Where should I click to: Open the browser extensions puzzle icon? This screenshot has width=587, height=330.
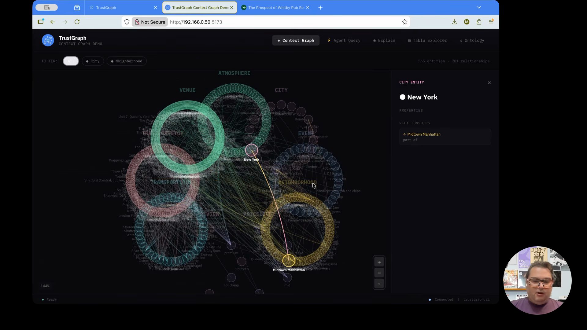[479, 22]
